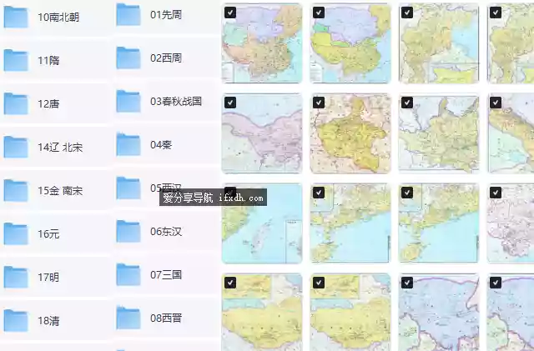Open the light-green map thumbnail in second row

[439, 133]
